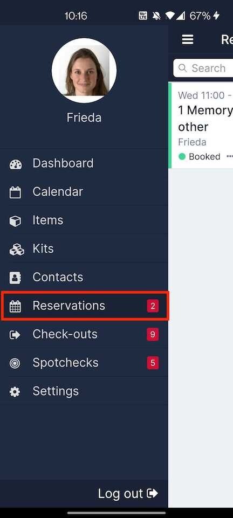Tap the Log out button
The width and height of the screenshot is (233, 518).
[128, 494]
